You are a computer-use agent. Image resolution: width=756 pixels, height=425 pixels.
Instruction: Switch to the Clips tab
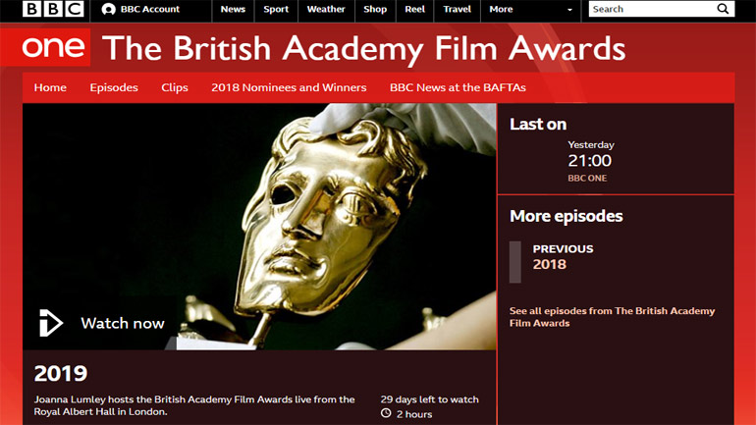175,87
